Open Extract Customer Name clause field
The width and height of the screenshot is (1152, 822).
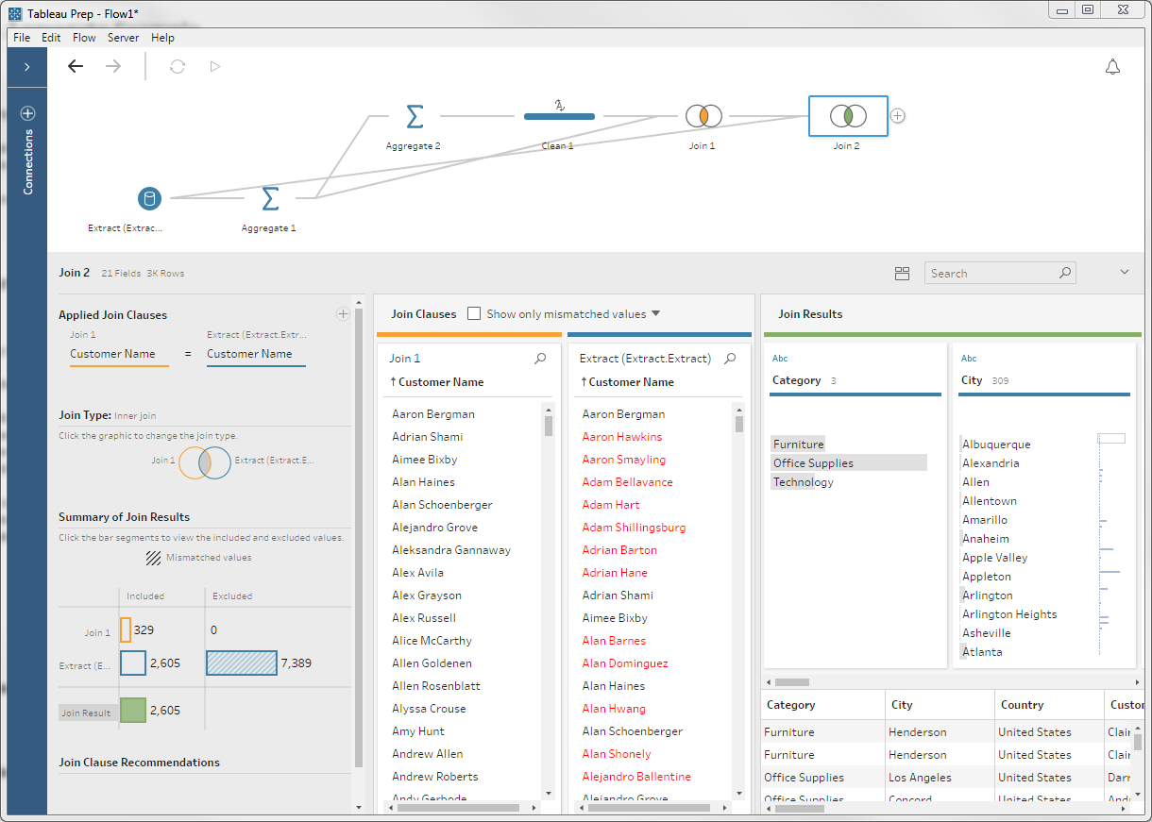(x=256, y=355)
